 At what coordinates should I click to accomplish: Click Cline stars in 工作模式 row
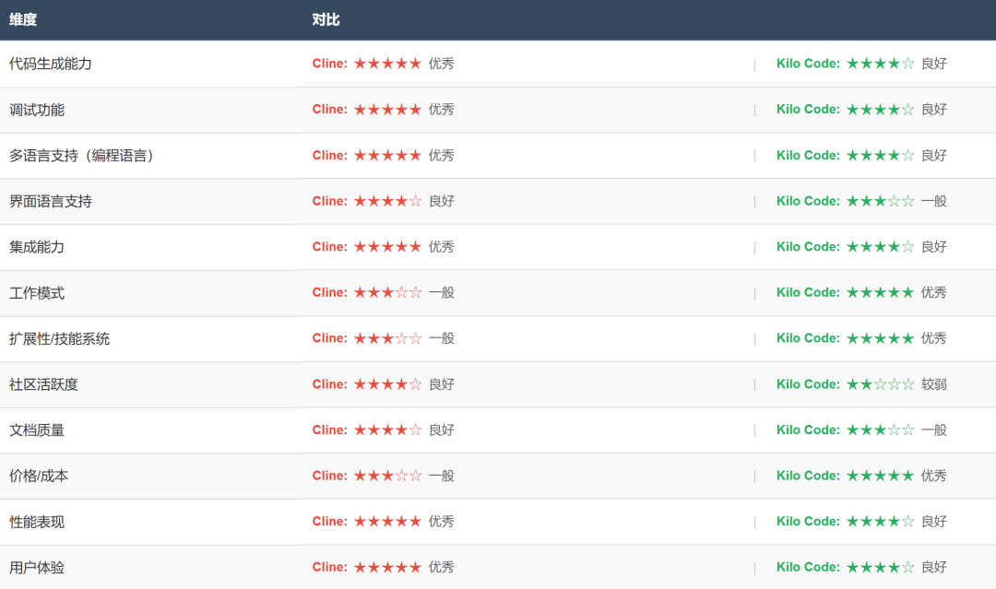(387, 292)
